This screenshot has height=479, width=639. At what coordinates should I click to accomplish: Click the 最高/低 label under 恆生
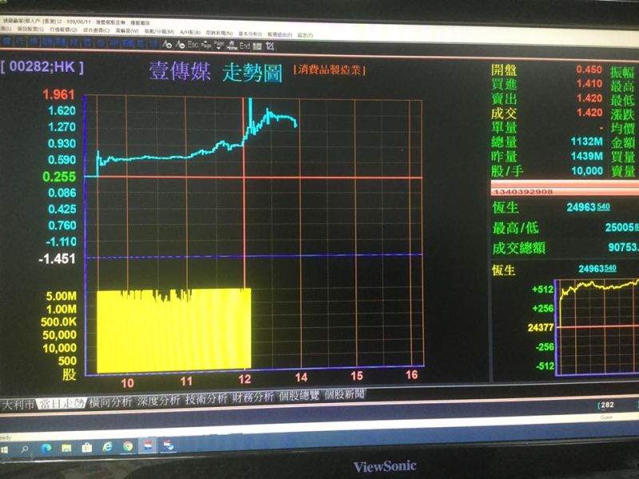(x=515, y=228)
